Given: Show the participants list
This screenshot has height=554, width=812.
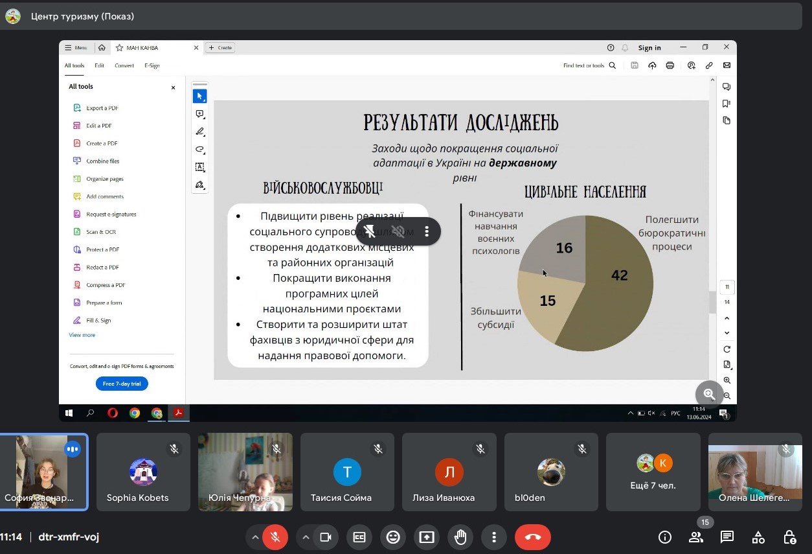Looking at the screenshot, I should pos(696,537).
